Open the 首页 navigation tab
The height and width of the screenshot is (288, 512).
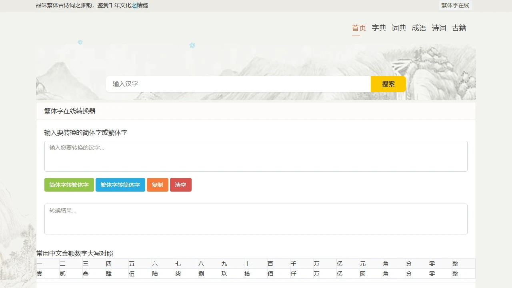click(359, 28)
